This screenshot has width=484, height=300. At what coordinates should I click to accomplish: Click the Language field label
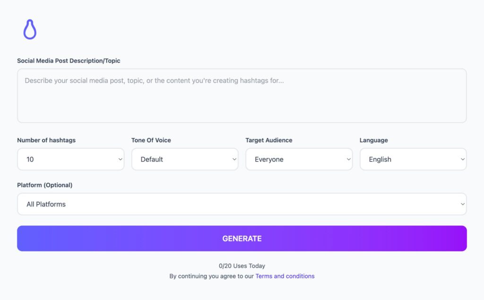coord(373,140)
